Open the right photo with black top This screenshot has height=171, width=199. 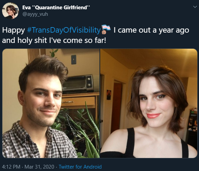coord(149,103)
